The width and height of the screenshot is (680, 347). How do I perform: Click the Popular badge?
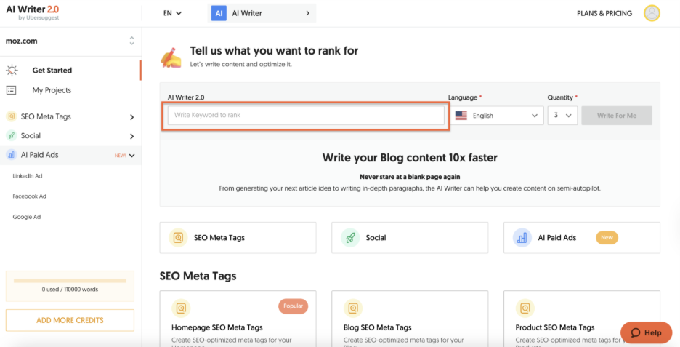tap(294, 306)
